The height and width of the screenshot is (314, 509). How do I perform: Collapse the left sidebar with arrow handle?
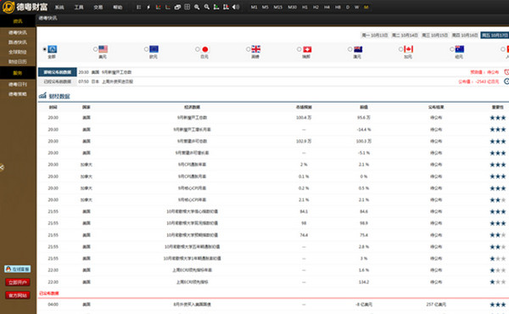click(x=2, y=167)
